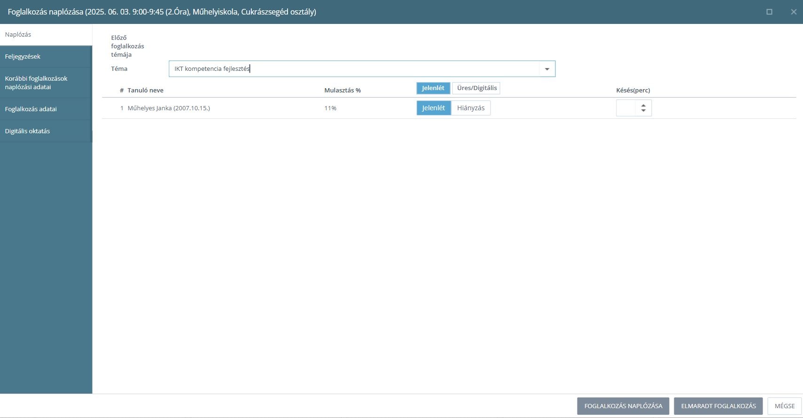Click the 11% absence value

[x=330, y=108]
